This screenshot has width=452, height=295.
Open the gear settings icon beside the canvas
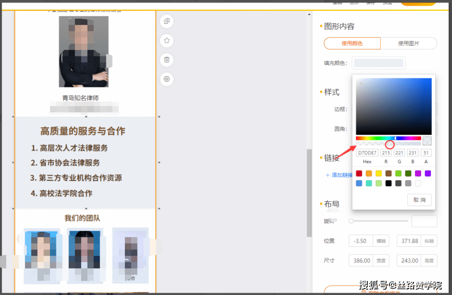click(167, 79)
